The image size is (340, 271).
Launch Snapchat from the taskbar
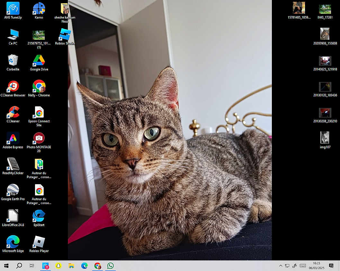point(58,266)
